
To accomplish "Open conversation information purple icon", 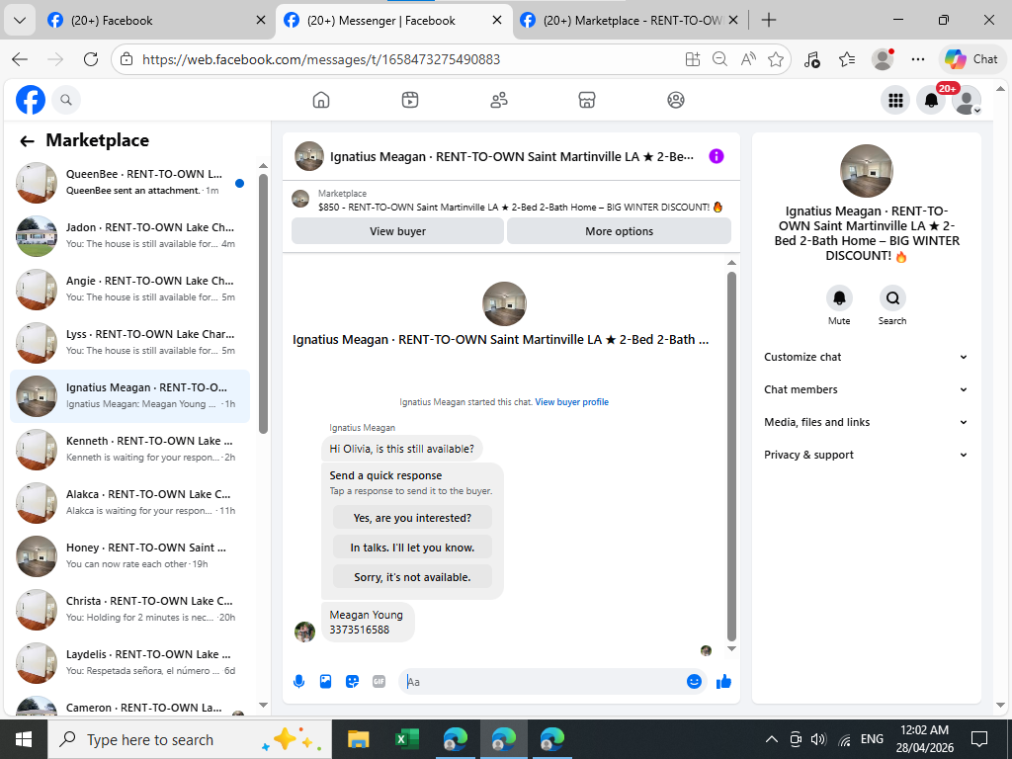I will (717, 156).
